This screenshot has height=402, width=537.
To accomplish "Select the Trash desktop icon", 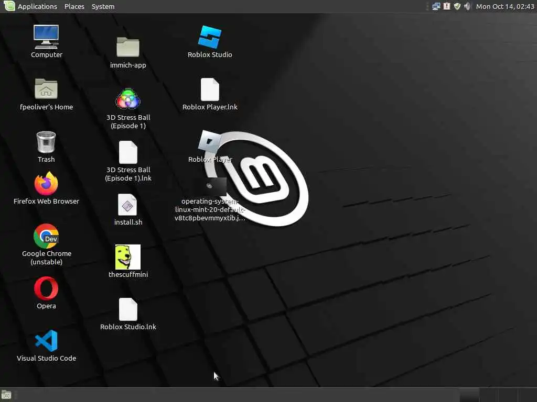I will [x=46, y=142].
